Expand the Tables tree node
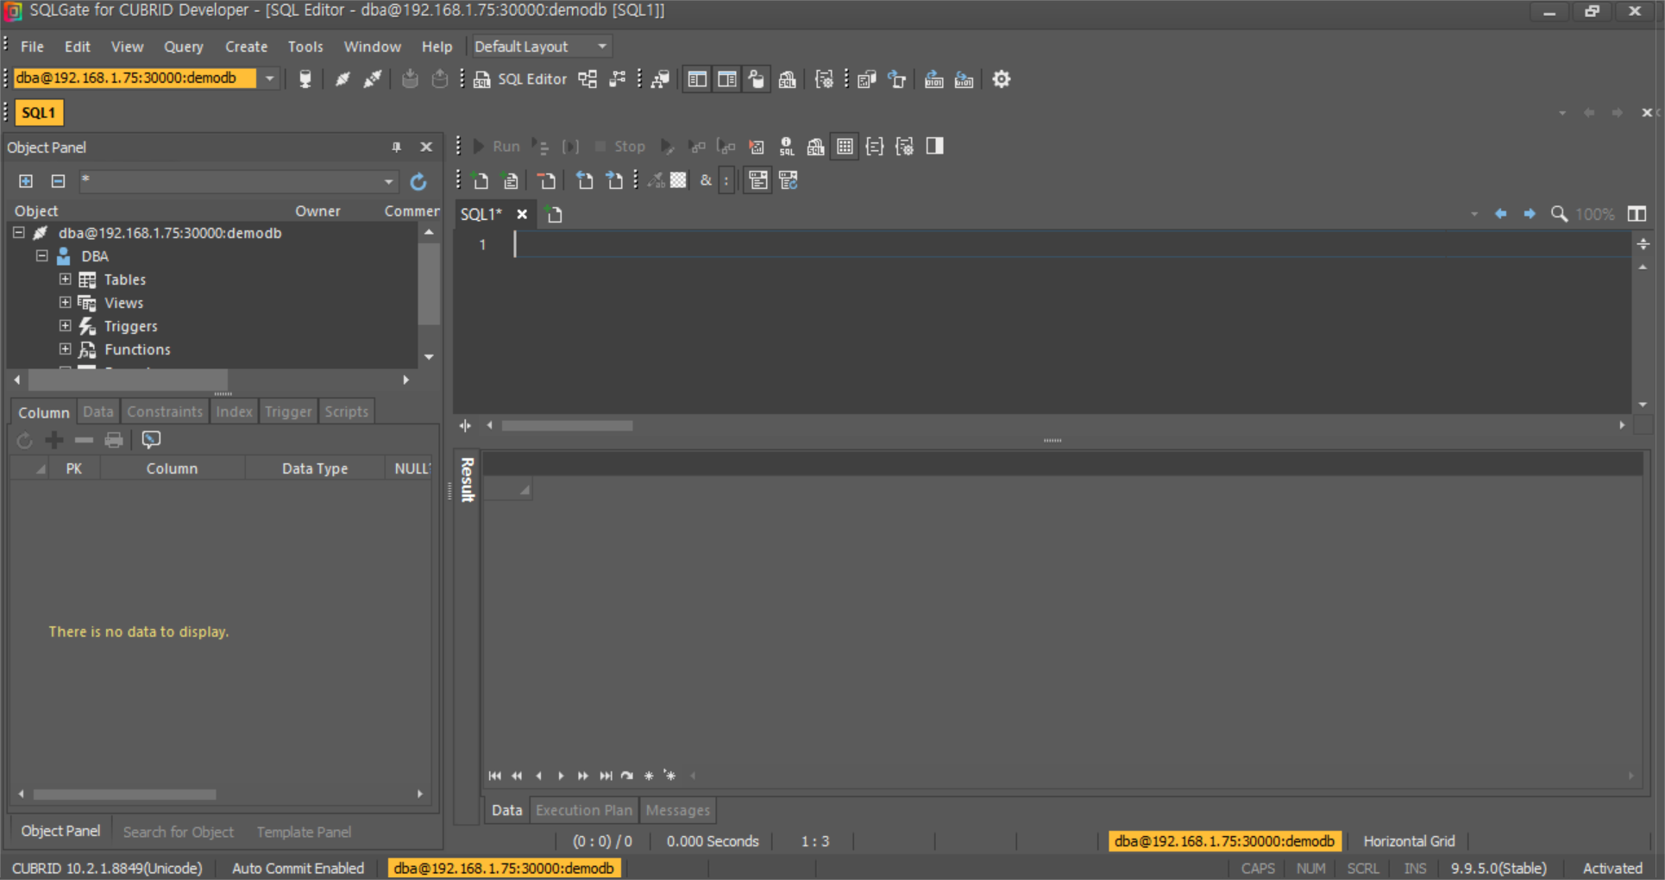The image size is (1665, 880). point(65,280)
